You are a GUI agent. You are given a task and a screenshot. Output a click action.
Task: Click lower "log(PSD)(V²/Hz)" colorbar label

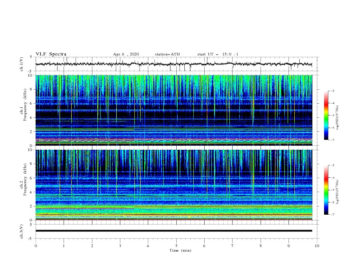click(x=338, y=192)
